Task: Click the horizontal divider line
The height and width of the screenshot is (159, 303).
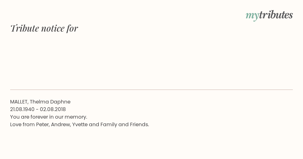Action: 151,90
